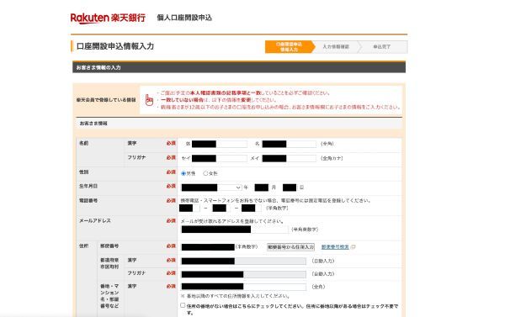The height and width of the screenshot is (317, 505).
Task: Click the 都道府県市区町村 フリガナ field
Action: [243, 274]
